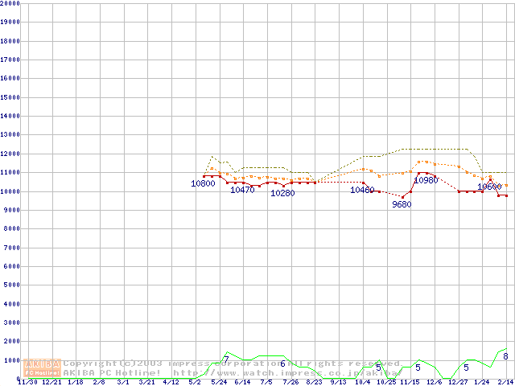Click the shop count label 8
Viewport: 515px width, 386px height.
pos(505,356)
